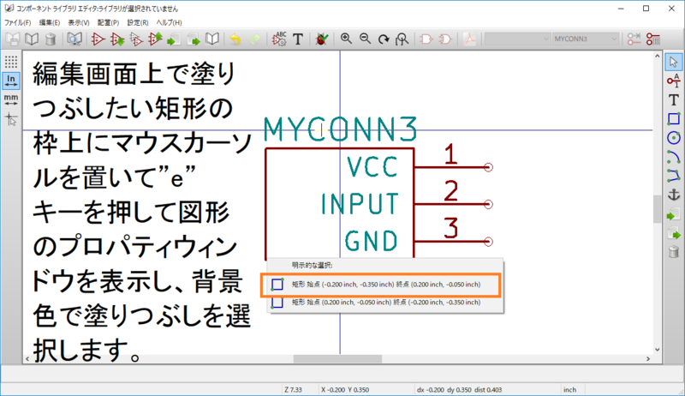The width and height of the screenshot is (685, 396).
Task: Import component icon in top toolbar
Action: (175, 39)
